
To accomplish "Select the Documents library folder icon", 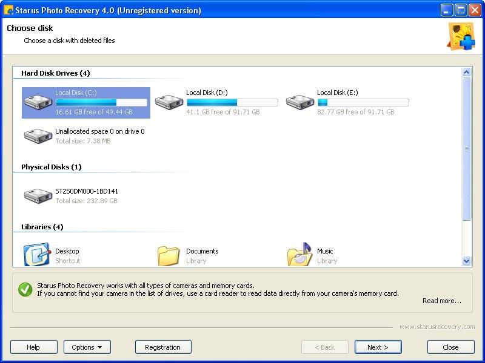I will pyautogui.click(x=169, y=255).
